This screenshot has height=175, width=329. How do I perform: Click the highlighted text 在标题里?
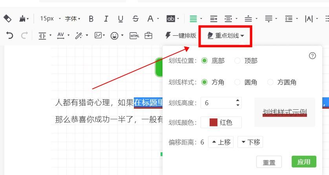point(148,103)
